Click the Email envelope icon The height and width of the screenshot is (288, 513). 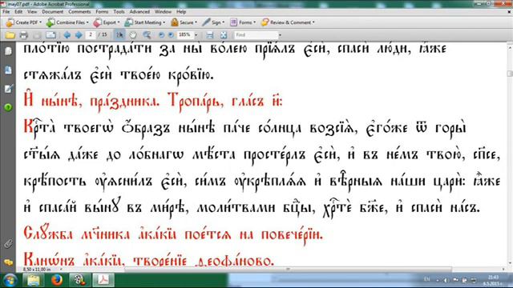pos(50,35)
